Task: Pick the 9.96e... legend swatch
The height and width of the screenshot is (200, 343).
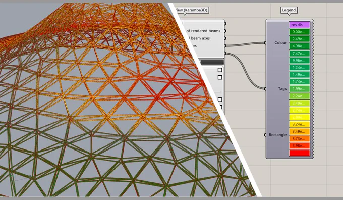Action: 300,60
